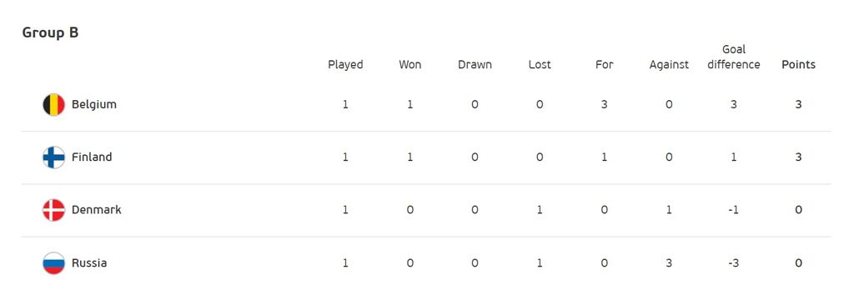Screen dimensions: 854x305
Task: Select Denmark's goals against value
Action: [669, 210]
